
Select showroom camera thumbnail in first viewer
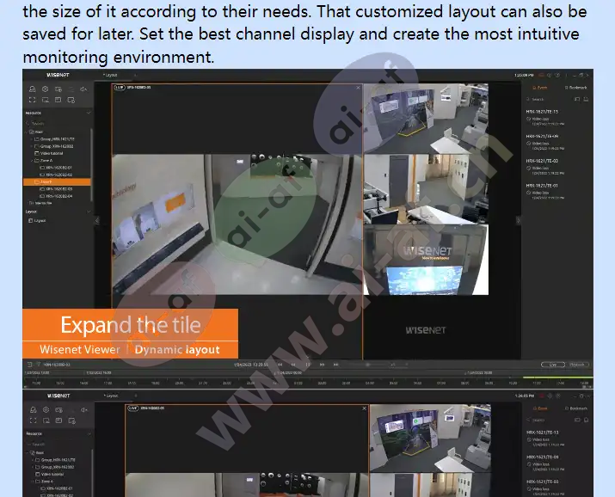coord(426,119)
